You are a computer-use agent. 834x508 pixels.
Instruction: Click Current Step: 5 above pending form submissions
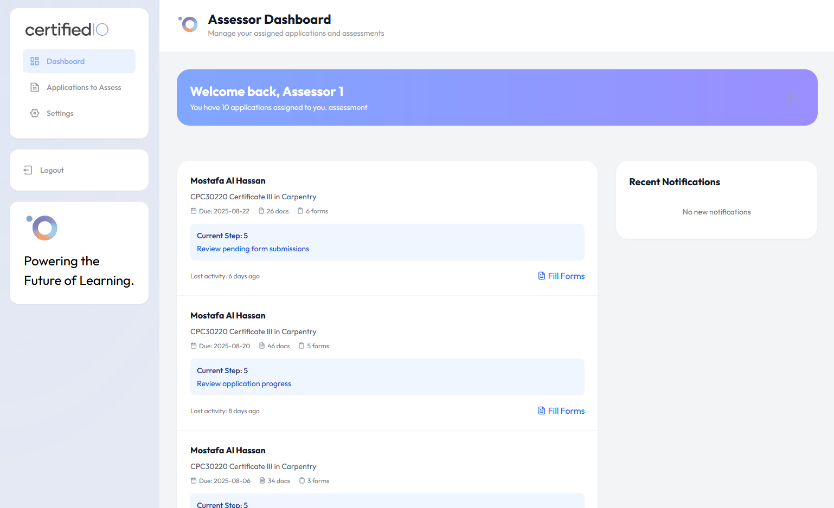(222, 236)
